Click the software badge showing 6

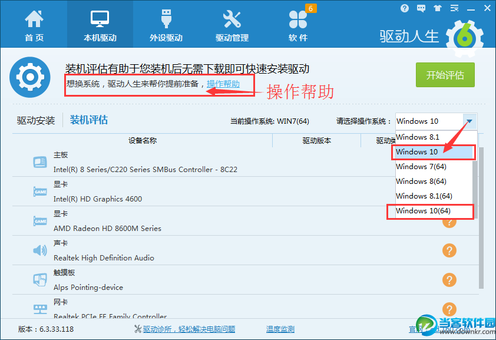coord(310,8)
